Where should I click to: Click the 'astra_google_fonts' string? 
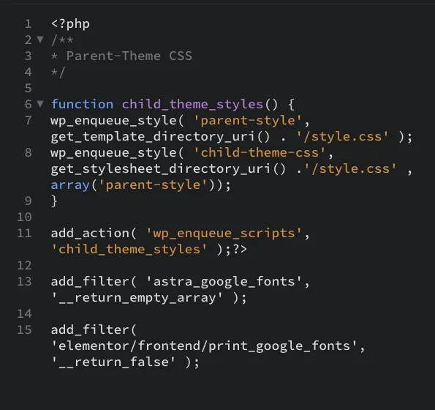click(x=224, y=282)
